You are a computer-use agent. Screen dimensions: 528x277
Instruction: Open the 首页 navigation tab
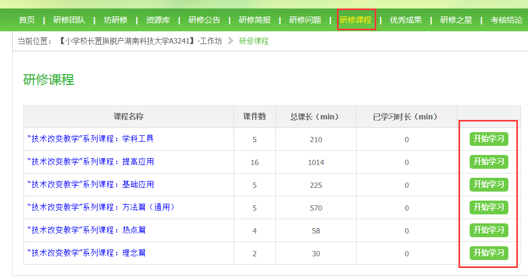27,20
